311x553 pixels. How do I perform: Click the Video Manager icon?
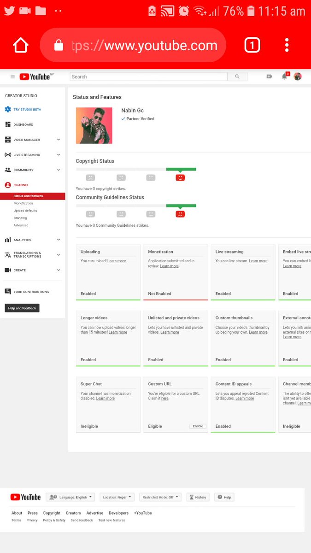pyautogui.click(x=8, y=140)
